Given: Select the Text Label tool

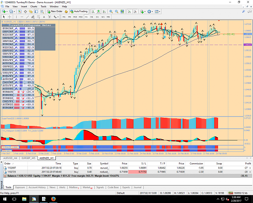Looking at the screenshot, I should pos(49,17).
